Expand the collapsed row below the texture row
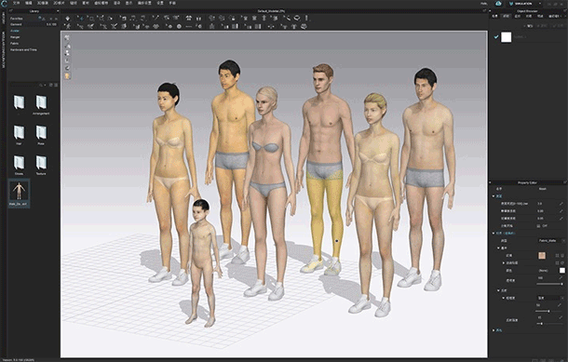The height and width of the screenshot is (362, 568). pos(503,262)
